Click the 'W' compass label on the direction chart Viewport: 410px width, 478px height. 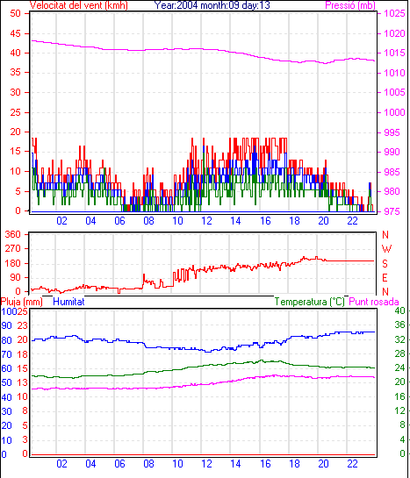click(x=386, y=249)
